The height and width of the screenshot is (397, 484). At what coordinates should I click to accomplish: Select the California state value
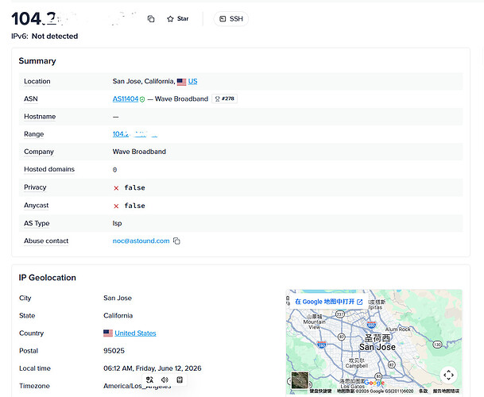coord(118,315)
